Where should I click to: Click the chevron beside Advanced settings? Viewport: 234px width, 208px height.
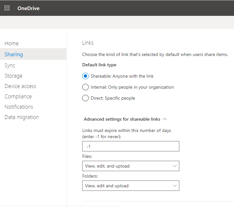[165, 119]
